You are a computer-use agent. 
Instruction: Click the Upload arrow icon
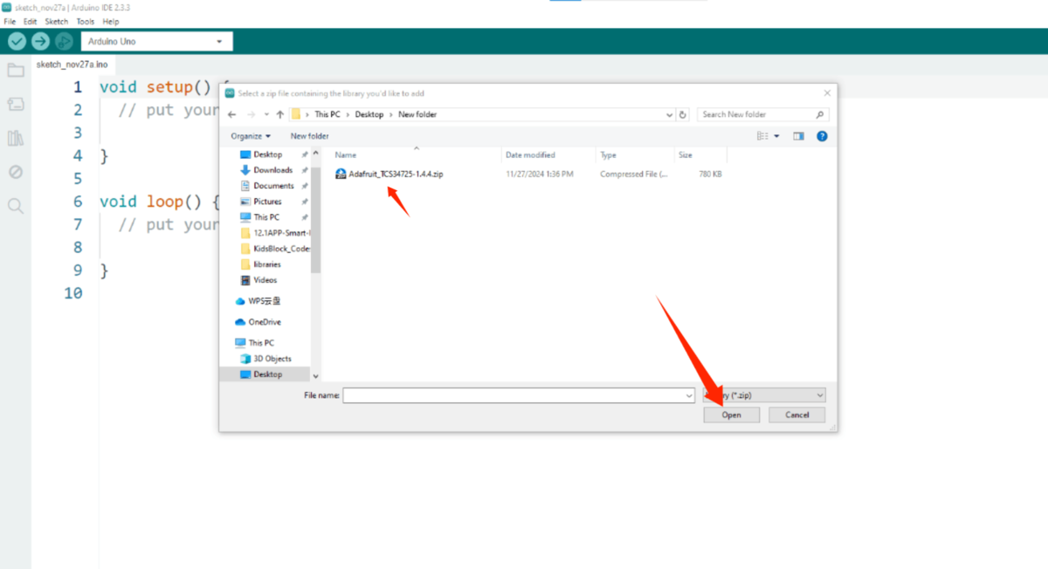tap(40, 41)
